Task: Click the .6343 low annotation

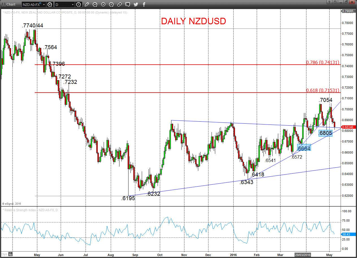Action: pyautogui.click(x=247, y=182)
